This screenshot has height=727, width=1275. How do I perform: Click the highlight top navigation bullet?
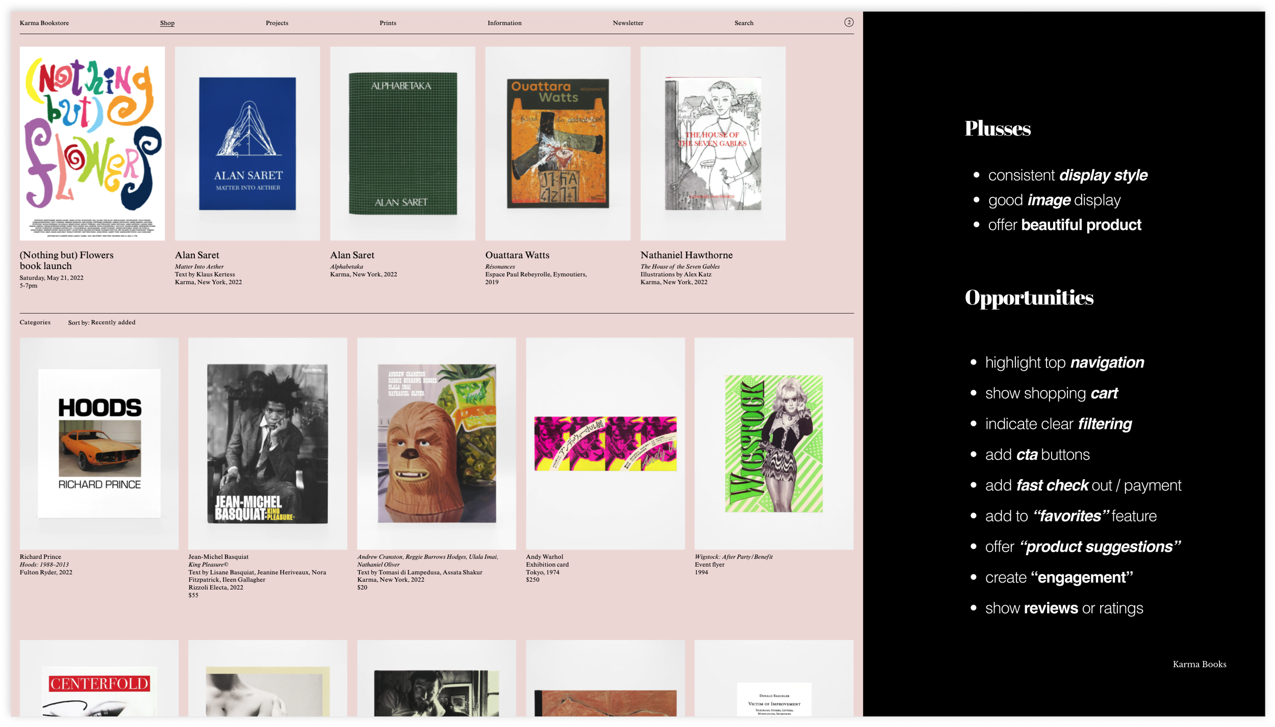coord(1064,362)
